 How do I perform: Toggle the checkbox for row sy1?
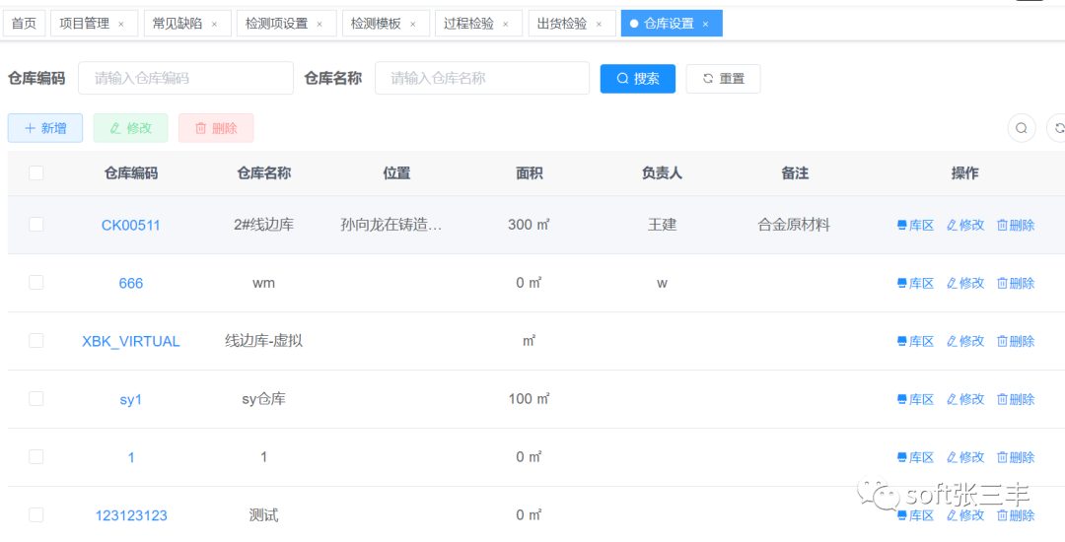(36, 399)
